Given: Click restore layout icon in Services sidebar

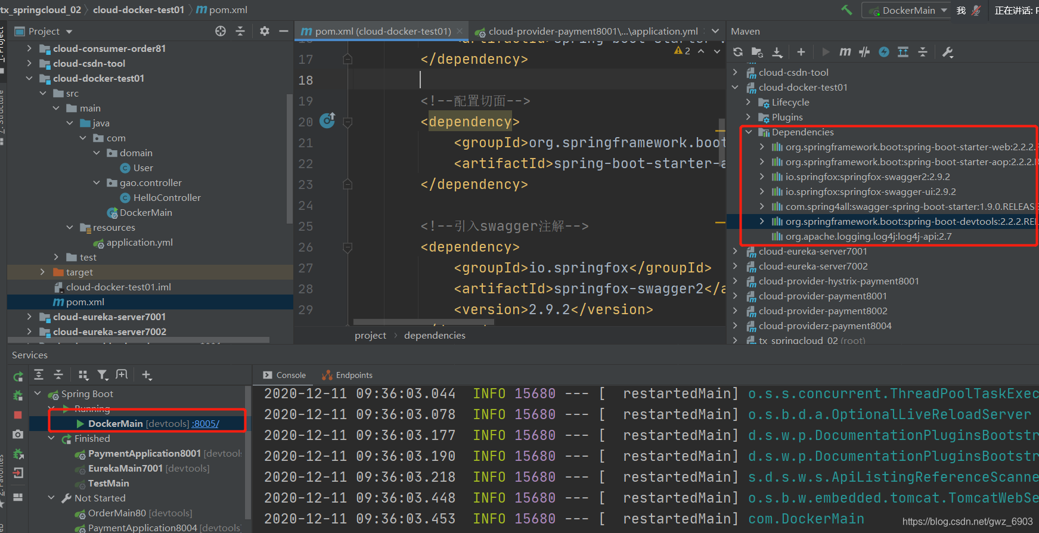Looking at the screenshot, I should pos(18,497).
